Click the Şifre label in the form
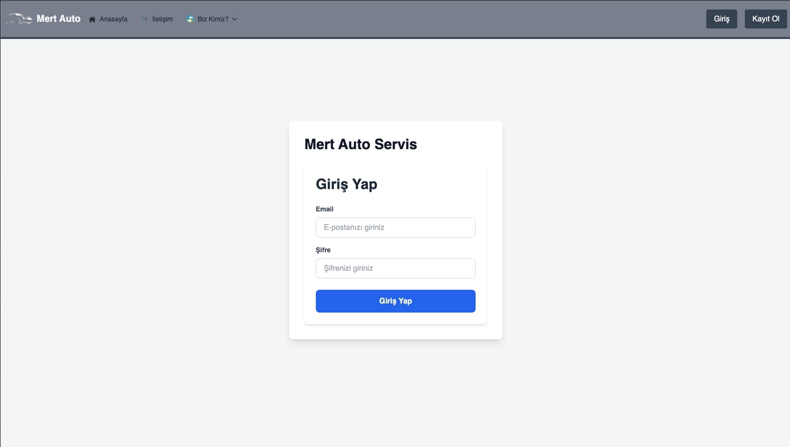The image size is (790, 447). [323, 250]
